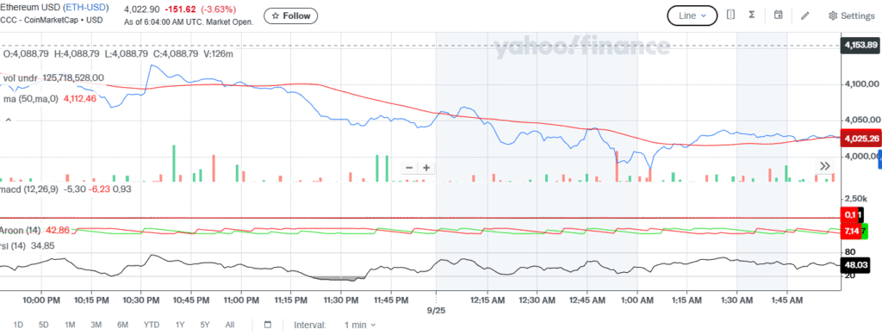Open the comparison brackets icon
Viewport: 882px width, 334px height.
coord(730,15)
